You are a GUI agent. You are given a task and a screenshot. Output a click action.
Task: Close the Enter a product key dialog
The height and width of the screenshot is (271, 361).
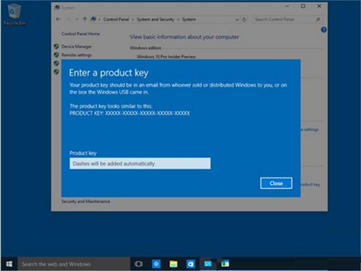pyautogui.click(x=276, y=183)
